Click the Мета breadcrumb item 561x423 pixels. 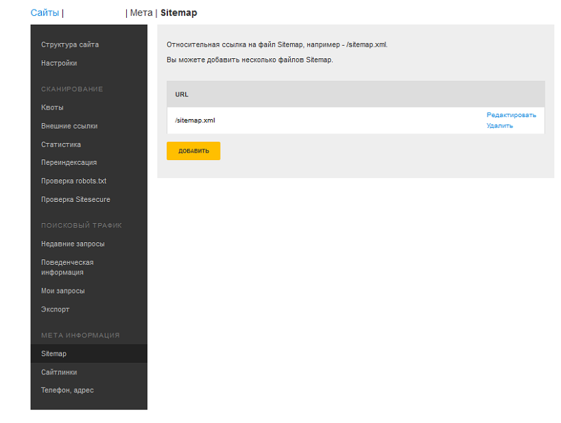point(141,13)
